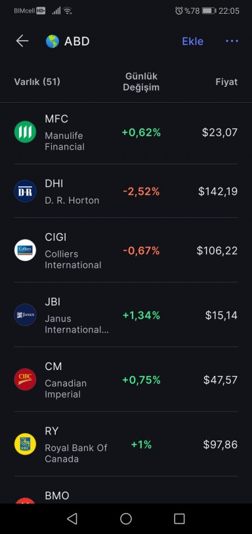This screenshot has width=252, height=534.
Task: Tap the Janus International logo
Action: pos(25,315)
